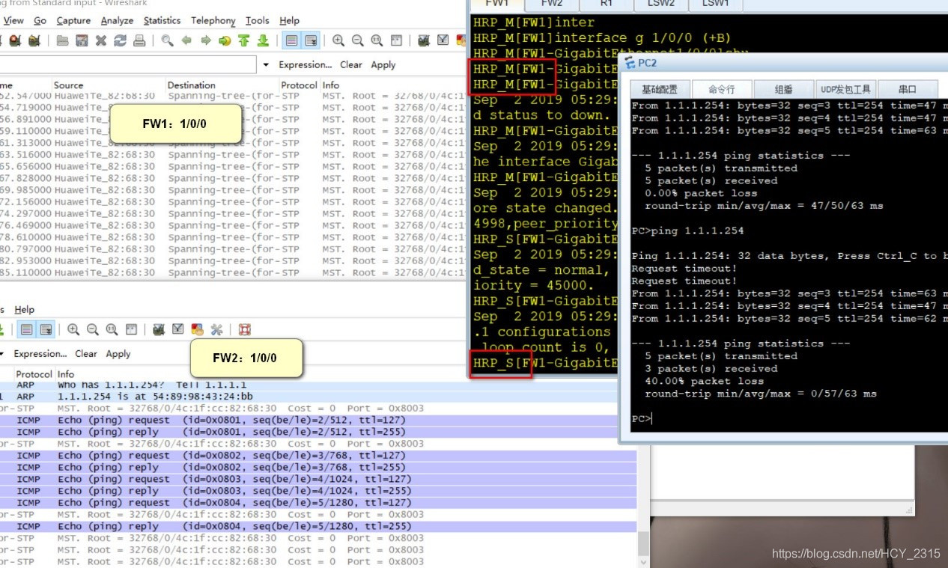Clear the display filter in FW2 Wireshark
The height and width of the screenshot is (568, 948).
click(86, 354)
